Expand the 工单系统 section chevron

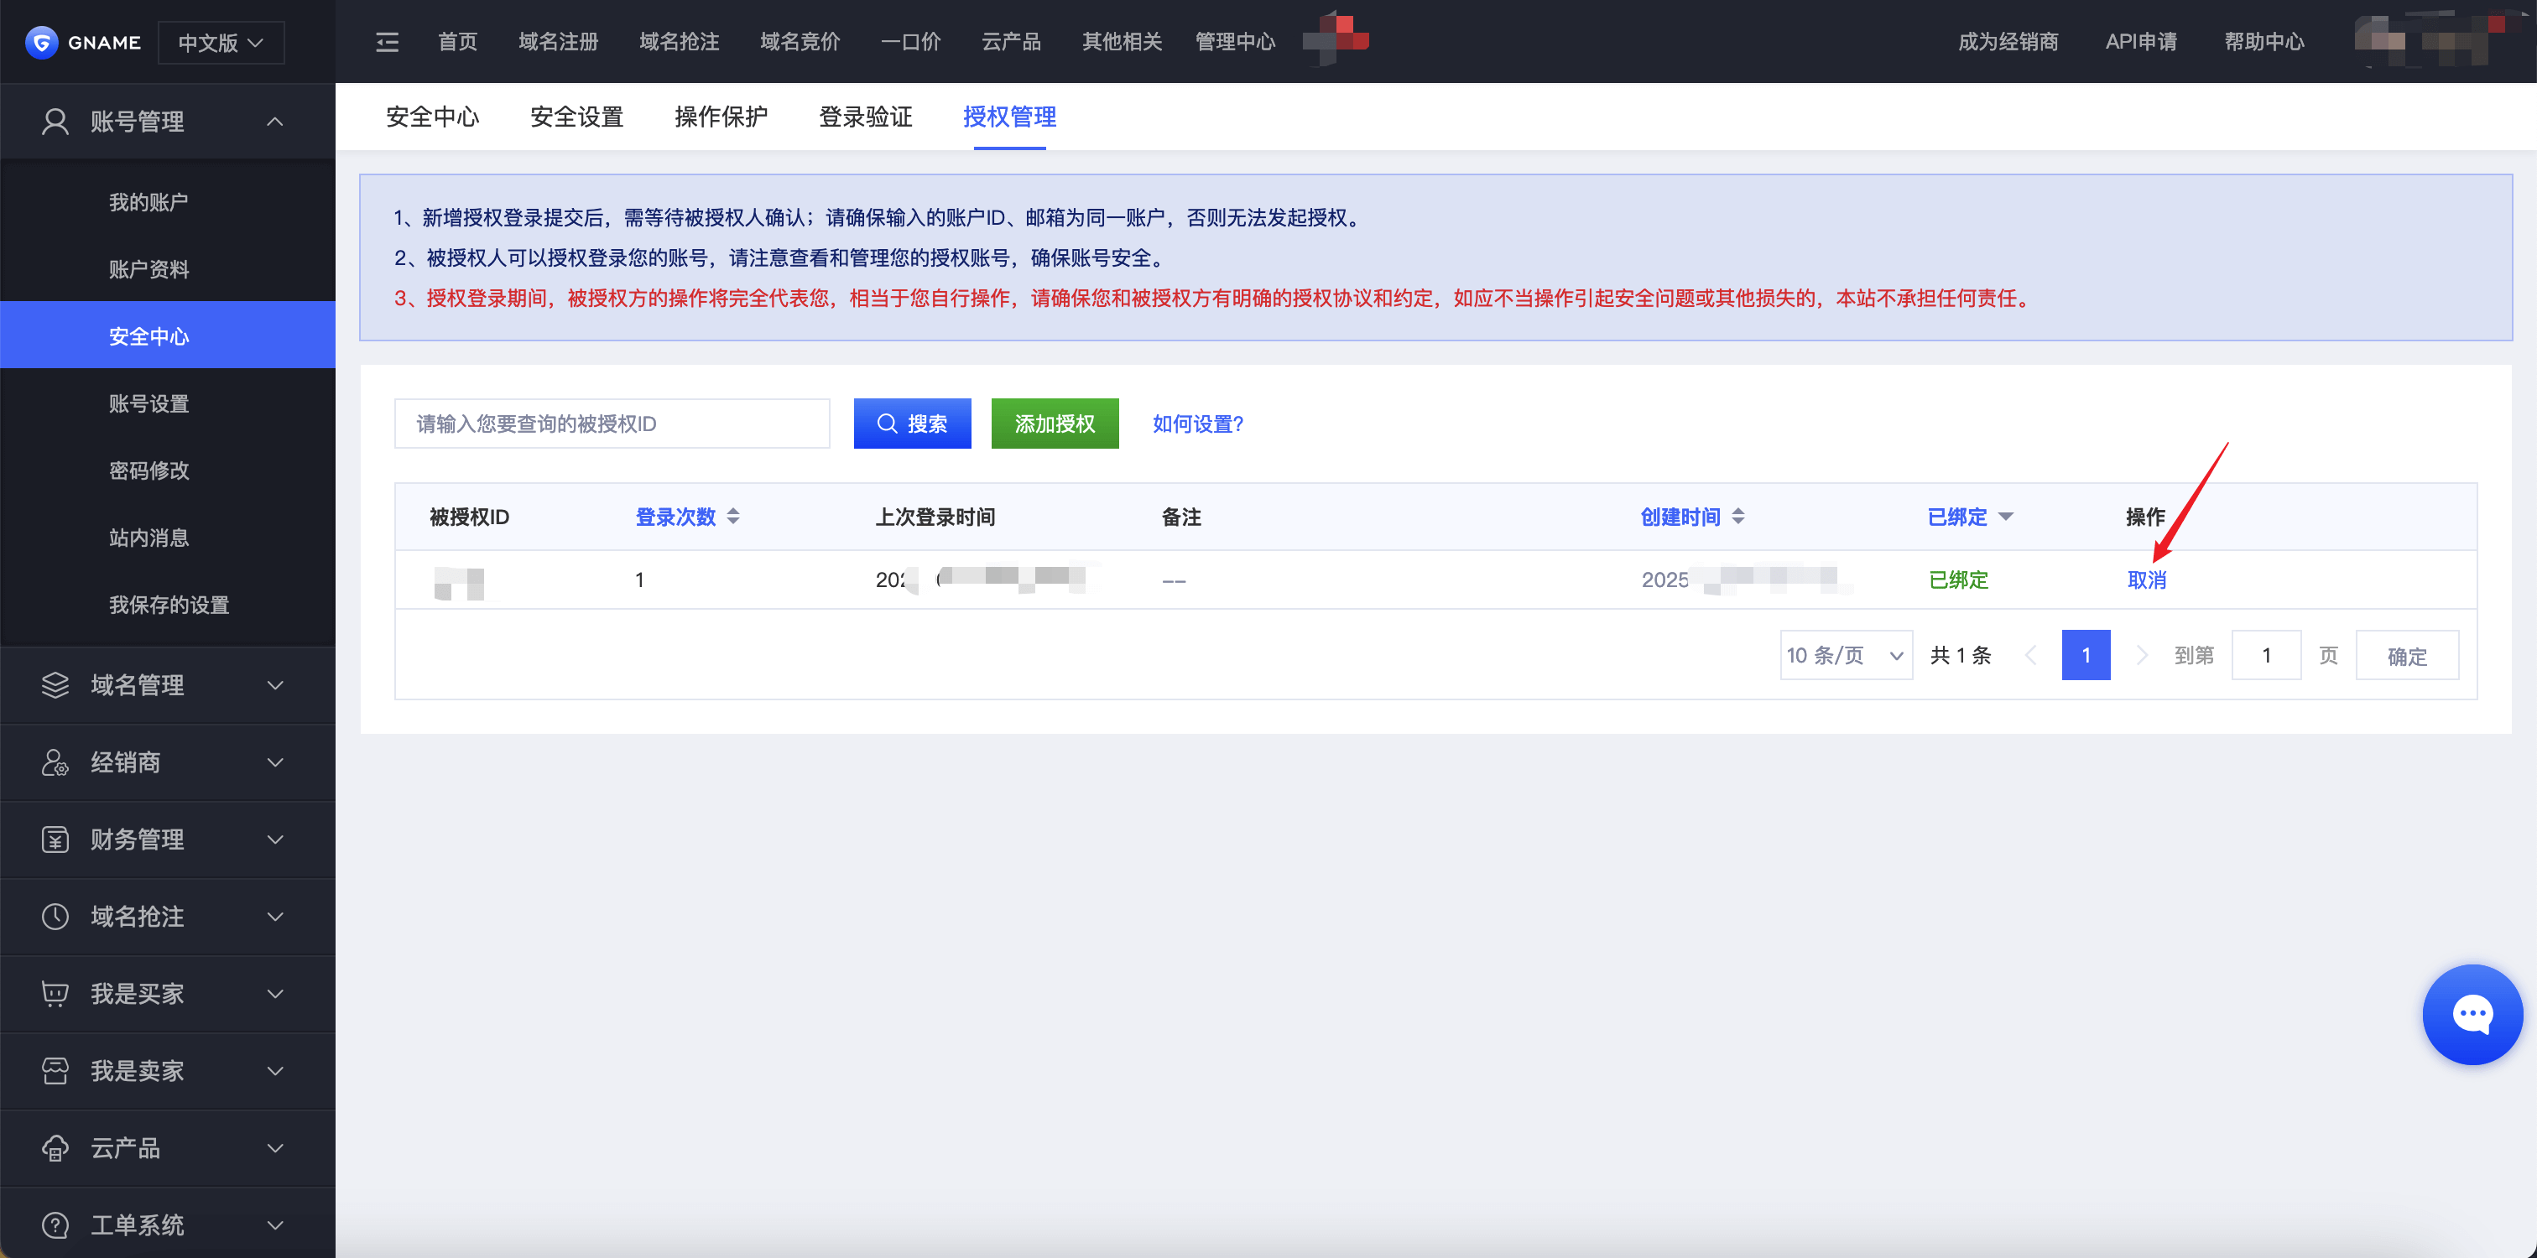coord(275,1225)
